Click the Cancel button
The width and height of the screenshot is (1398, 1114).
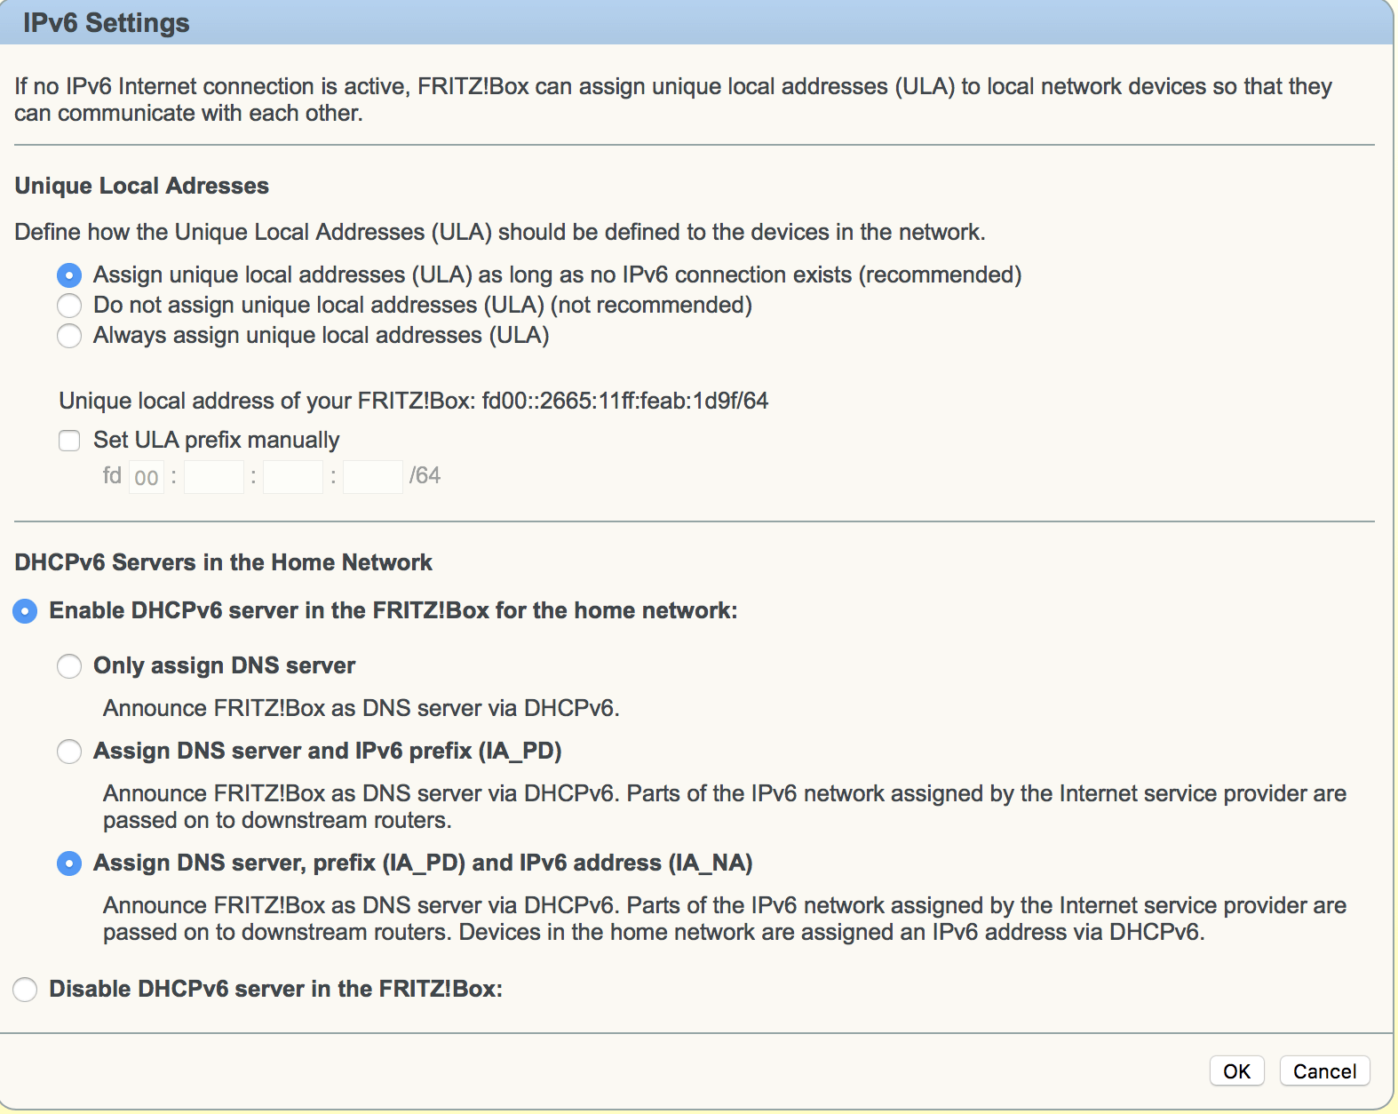[1324, 1071]
